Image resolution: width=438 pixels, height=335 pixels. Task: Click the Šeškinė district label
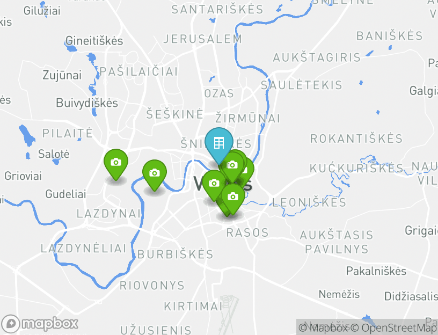click(x=174, y=114)
